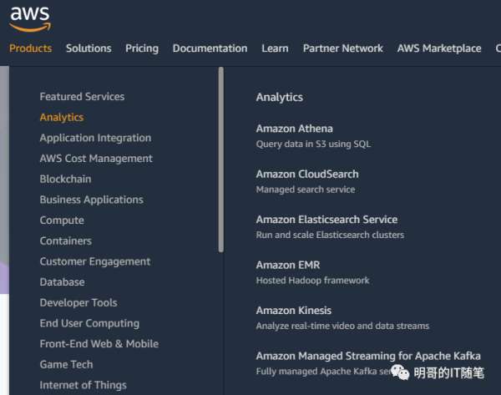
Task: Select the Compute category
Action: point(62,220)
